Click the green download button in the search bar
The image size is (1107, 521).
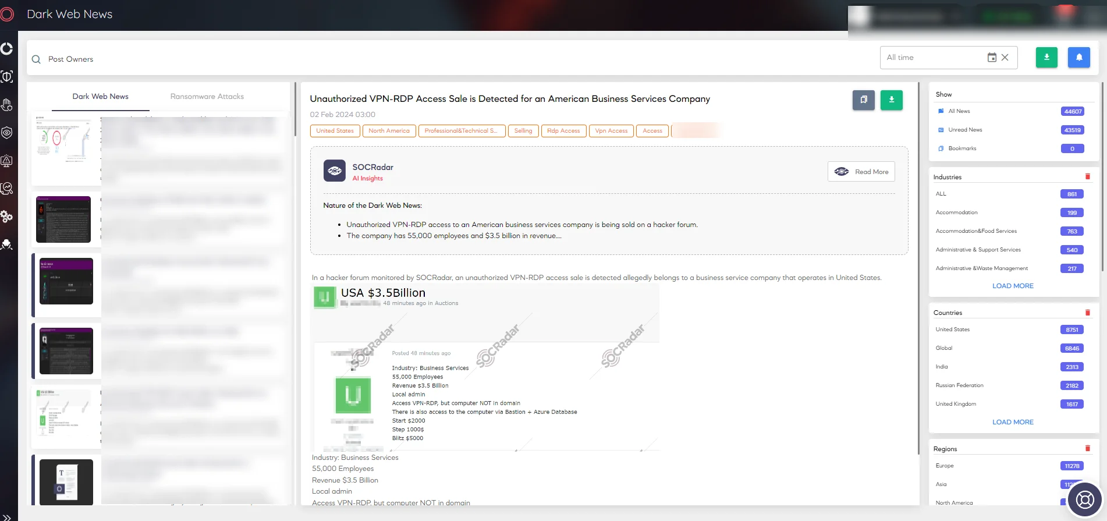(1046, 57)
